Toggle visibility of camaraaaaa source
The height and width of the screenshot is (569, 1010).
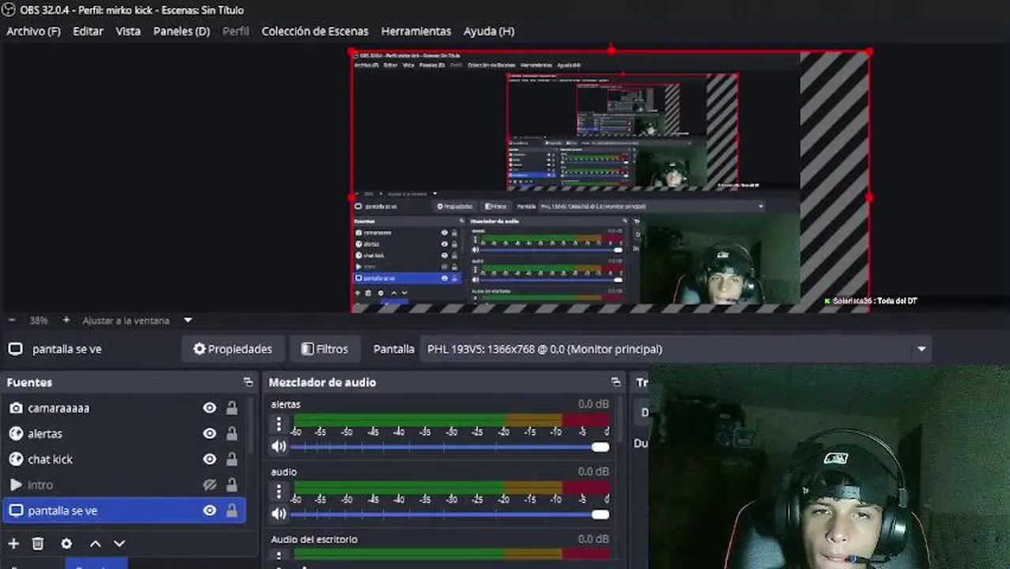pos(209,408)
